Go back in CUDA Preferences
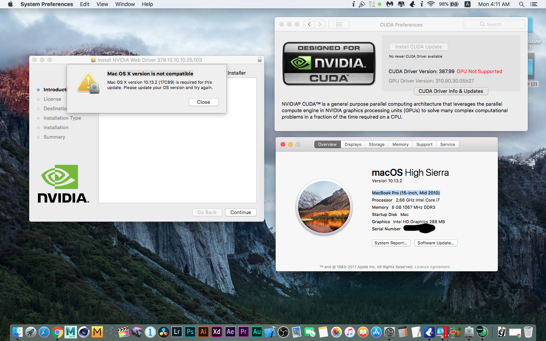The height and width of the screenshot is (341, 546). [x=309, y=24]
